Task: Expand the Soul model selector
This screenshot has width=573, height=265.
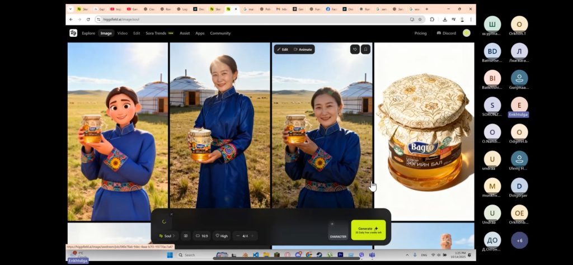Action: tap(166, 236)
